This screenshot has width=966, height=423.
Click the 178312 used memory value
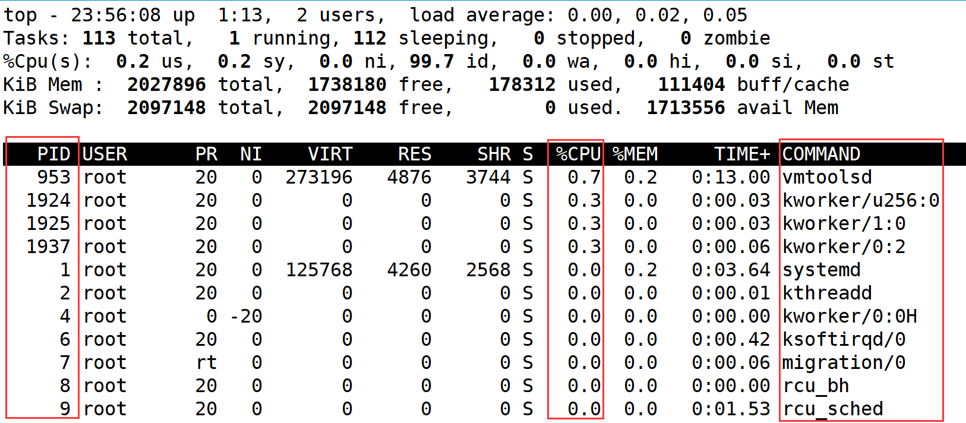(522, 85)
